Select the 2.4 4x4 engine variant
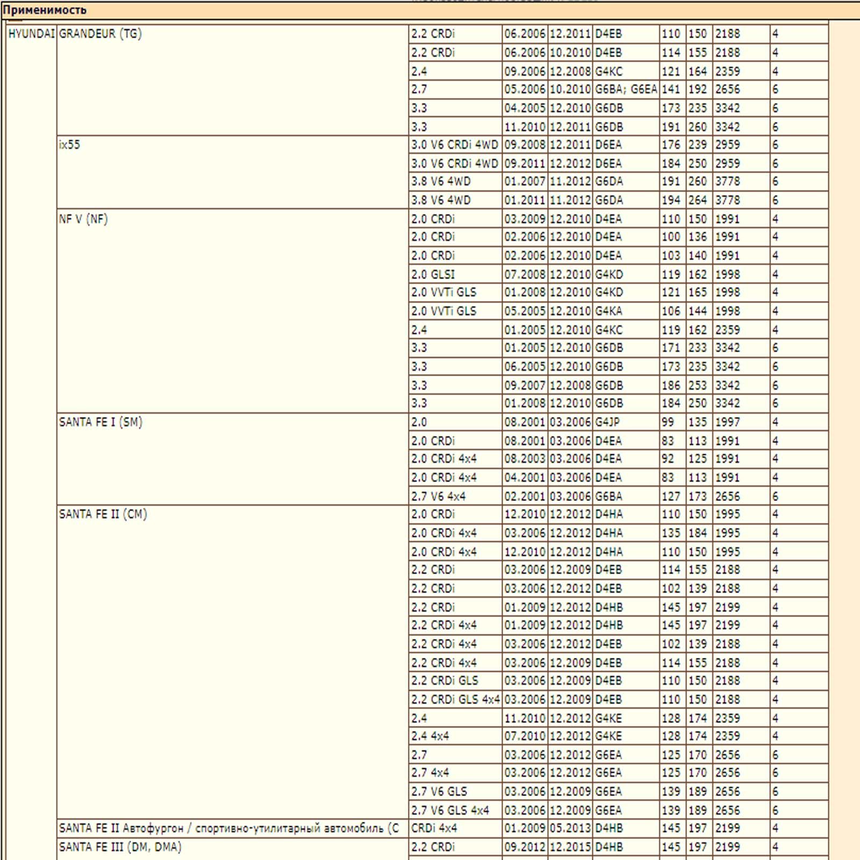The image size is (860, 860). point(430,736)
